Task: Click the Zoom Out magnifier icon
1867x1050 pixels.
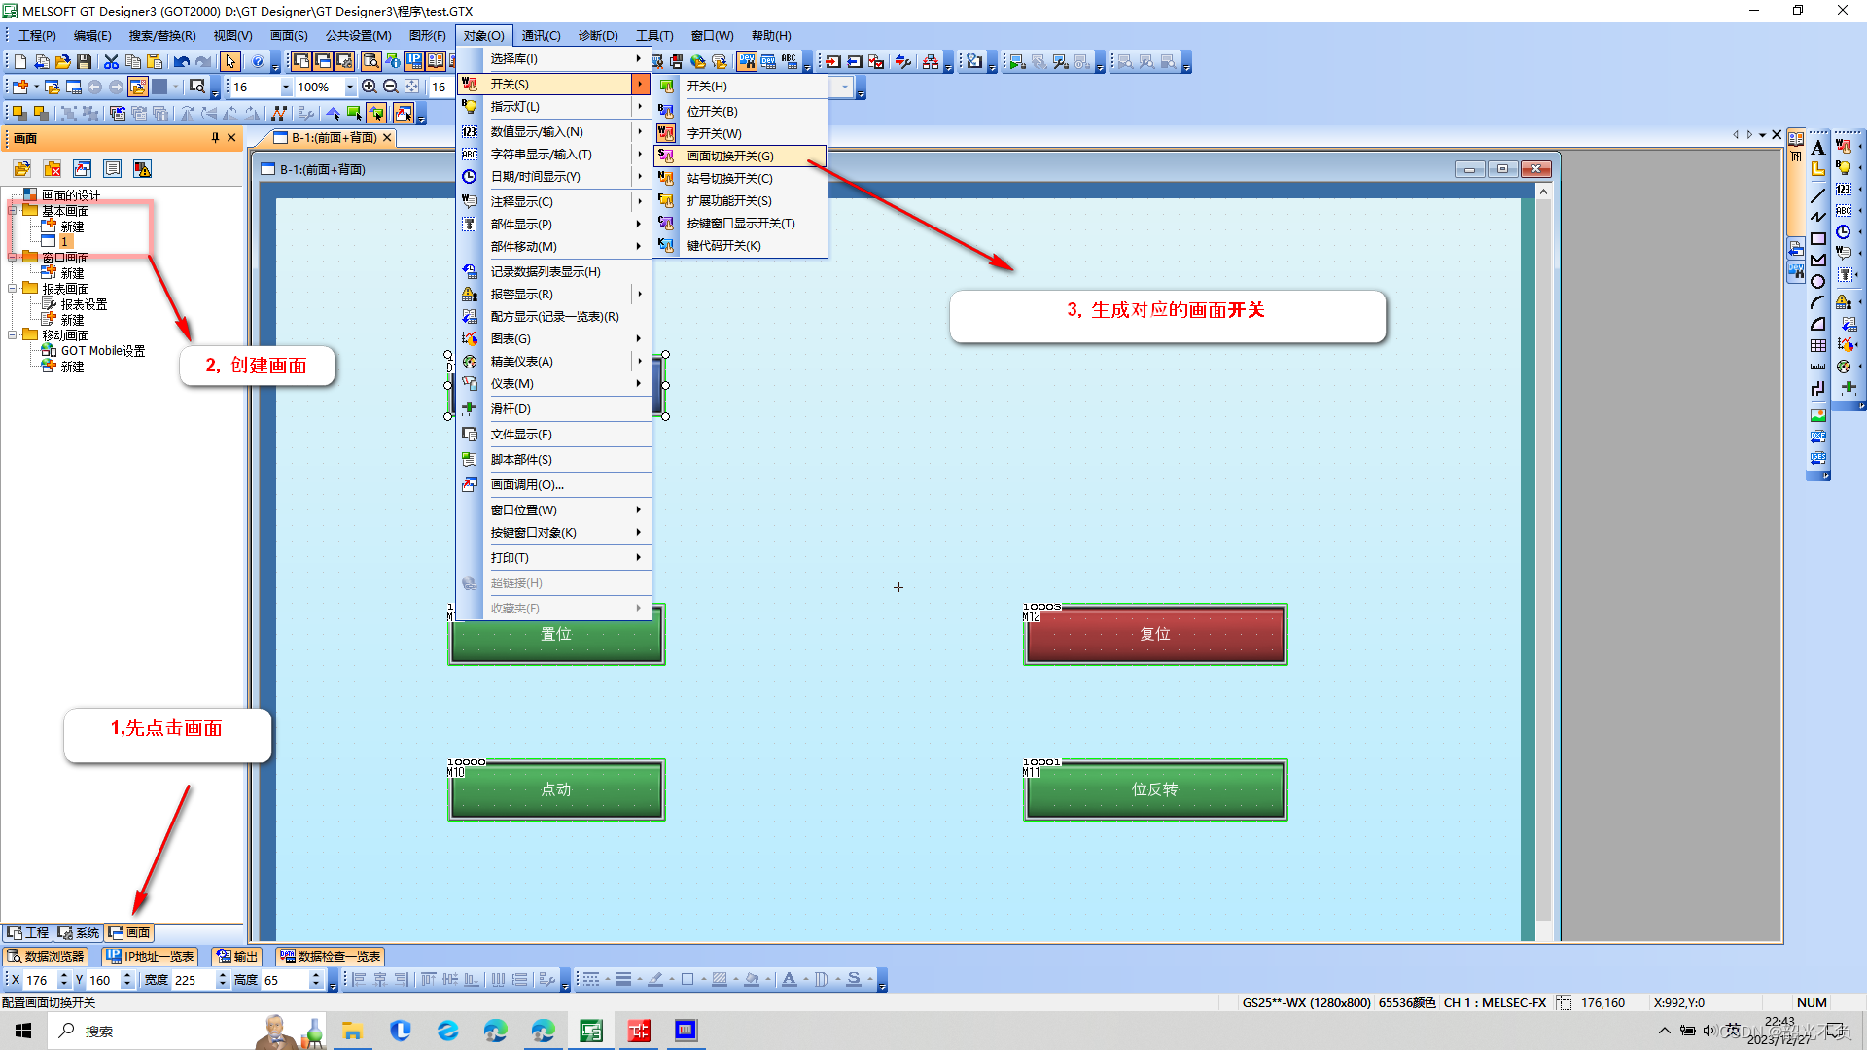Action: coord(391,87)
